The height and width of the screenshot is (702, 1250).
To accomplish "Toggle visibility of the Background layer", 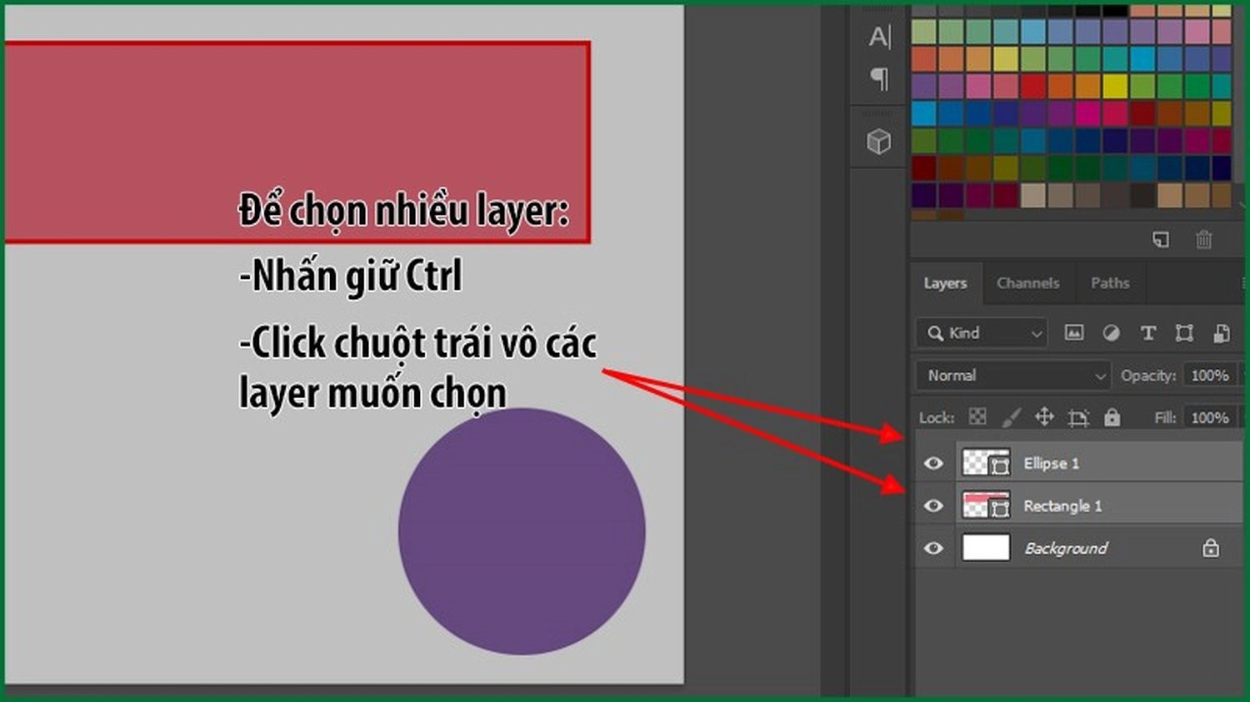I will click(933, 548).
